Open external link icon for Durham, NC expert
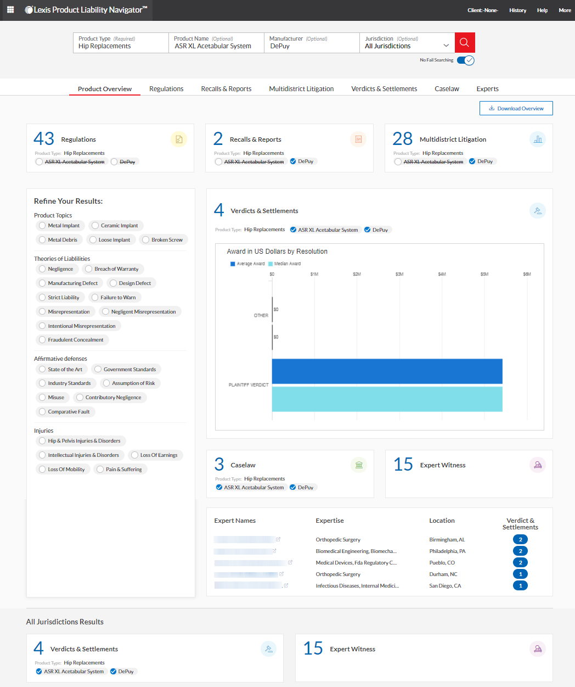 281,574
